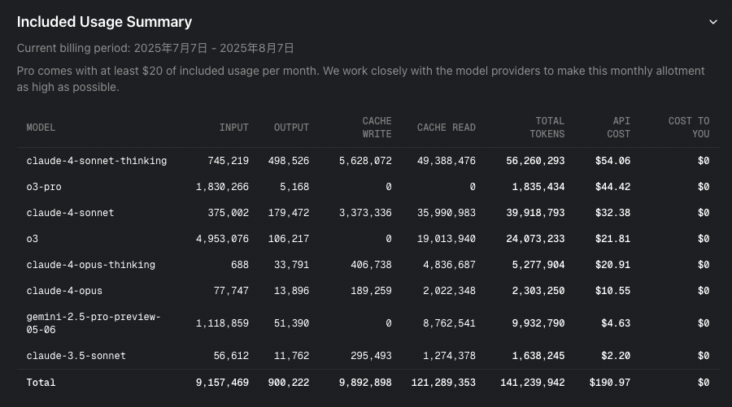The width and height of the screenshot is (732, 407).
Task: Click the o3 model name
Action: pyautogui.click(x=33, y=239)
